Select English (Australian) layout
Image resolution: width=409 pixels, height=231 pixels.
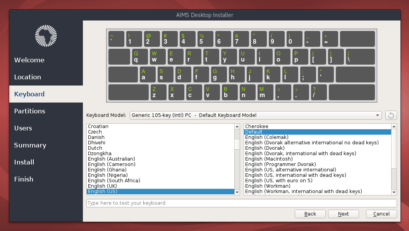(161, 159)
